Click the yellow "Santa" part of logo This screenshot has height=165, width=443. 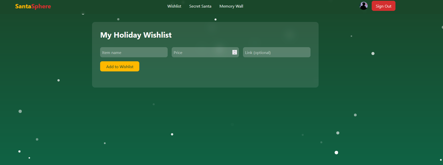[x=23, y=6]
